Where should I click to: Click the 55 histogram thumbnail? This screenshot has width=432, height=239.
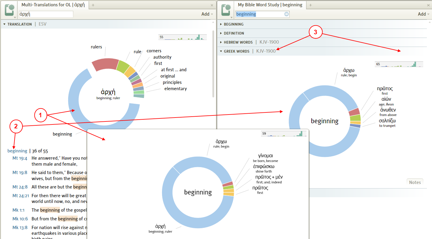(183, 37)
